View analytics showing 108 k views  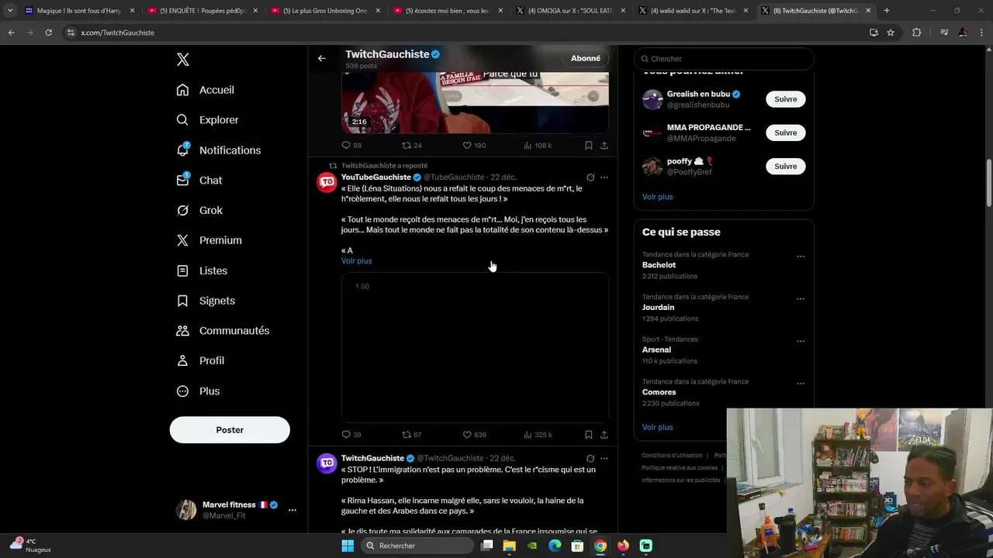pyautogui.click(x=537, y=146)
